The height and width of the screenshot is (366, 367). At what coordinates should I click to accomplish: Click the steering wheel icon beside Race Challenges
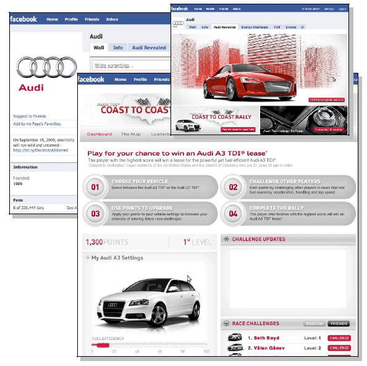point(226,323)
